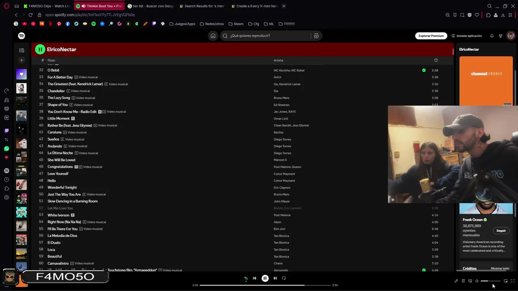Open the Frank Ocean artist name link

click(x=473, y=220)
